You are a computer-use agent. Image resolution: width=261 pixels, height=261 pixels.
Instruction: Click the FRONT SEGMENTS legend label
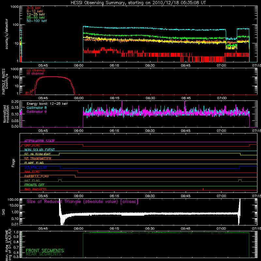click(x=45, y=251)
